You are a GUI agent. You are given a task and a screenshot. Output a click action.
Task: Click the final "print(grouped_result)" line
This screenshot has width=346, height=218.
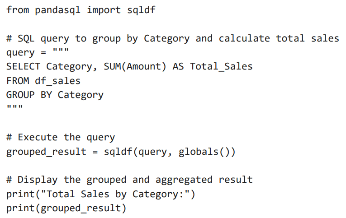pyautogui.click(x=66, y=208)
